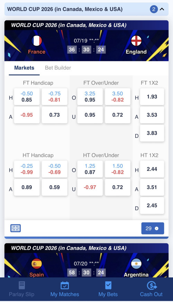Screen dimensions: 173x302
Task: Switch to the Bet Builder tab
Action: [58, 68]
